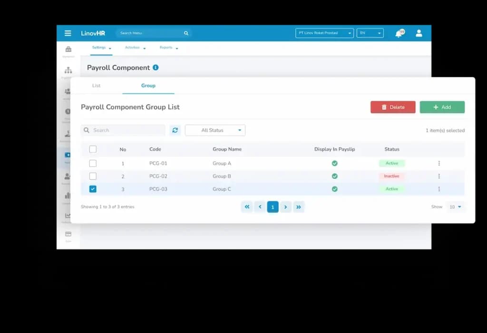Open the hamburger menu icon
Viewport: 487px width, 333px height.
[x=68, y=33]
